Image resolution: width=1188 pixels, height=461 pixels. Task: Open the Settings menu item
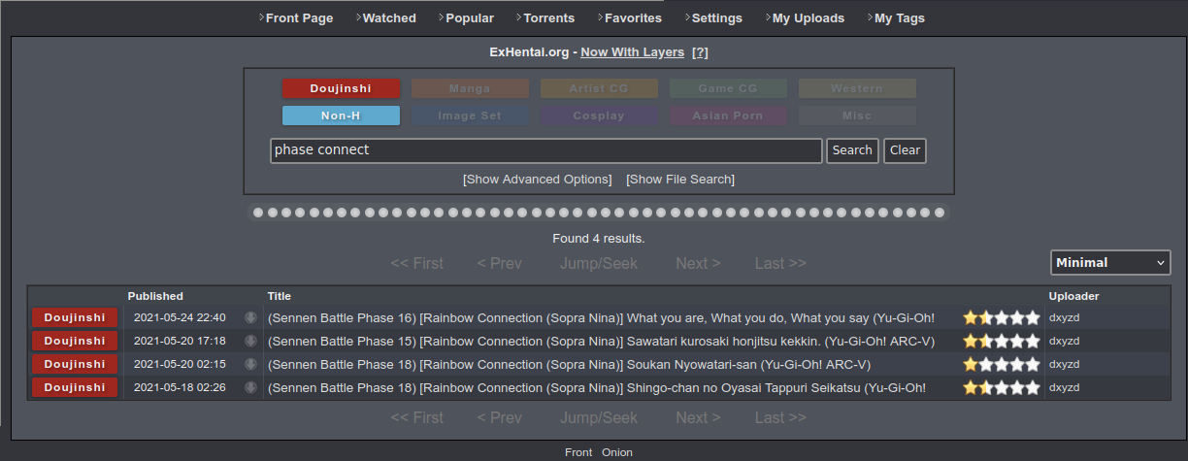tap(716, 18)
